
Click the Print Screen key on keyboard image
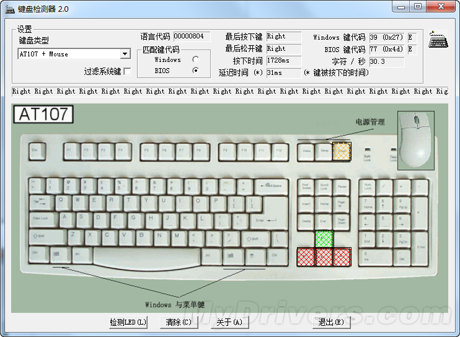tap(306, 187)
